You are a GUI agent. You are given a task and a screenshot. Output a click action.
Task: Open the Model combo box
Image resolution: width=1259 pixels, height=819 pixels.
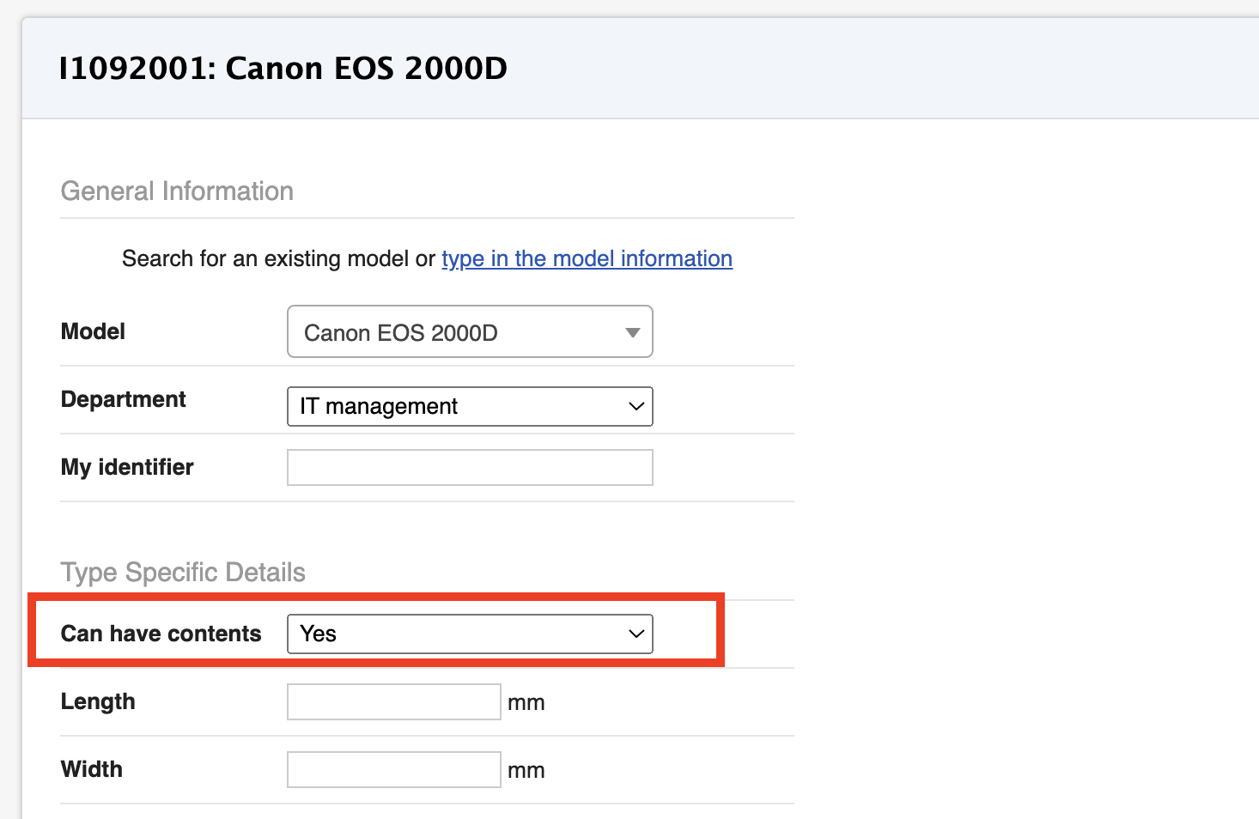click(470, 331)
